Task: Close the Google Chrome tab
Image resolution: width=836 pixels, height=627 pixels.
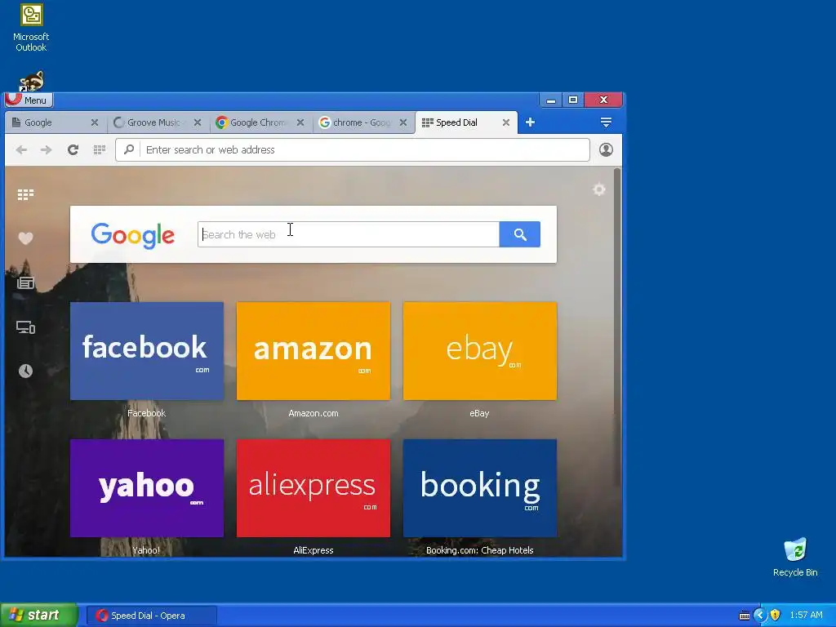Action: point(300,122)
